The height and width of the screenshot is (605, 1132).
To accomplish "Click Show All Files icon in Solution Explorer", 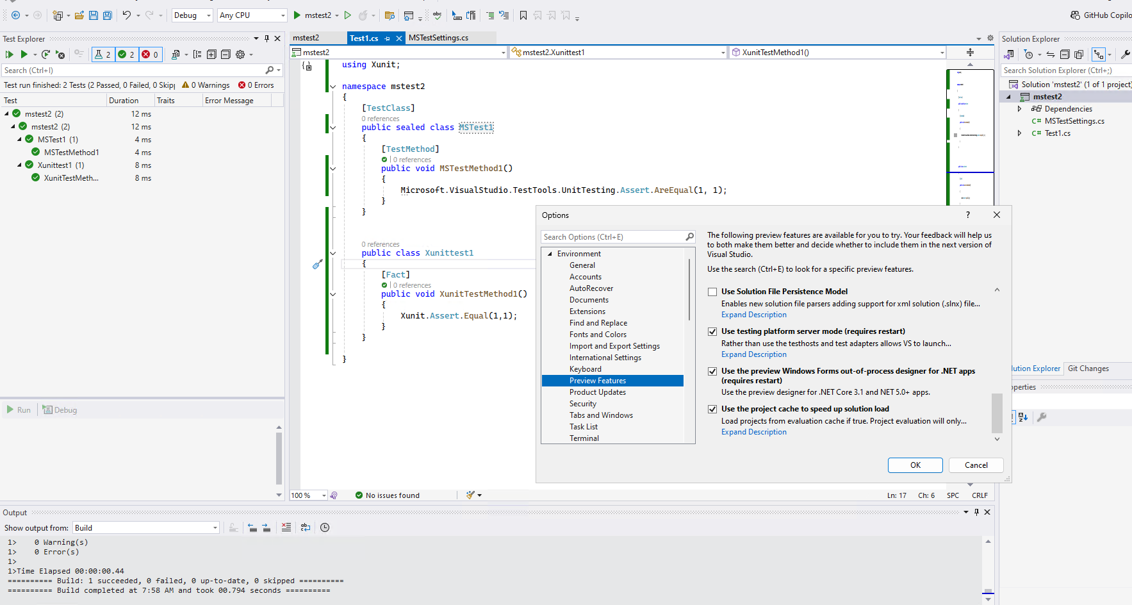I will (x=1079, y=54).
